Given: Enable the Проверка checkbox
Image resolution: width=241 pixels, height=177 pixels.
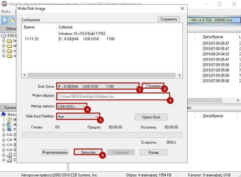Looking at the screenshot, I should click(x=144, y=86).
